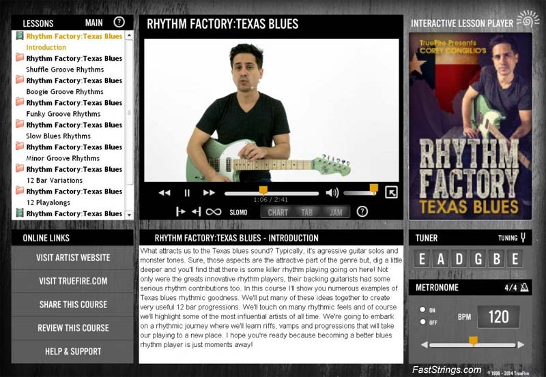The image size is (546, 377).
Task: Click Visit TrueFire.com button
Action: [72, 281]
